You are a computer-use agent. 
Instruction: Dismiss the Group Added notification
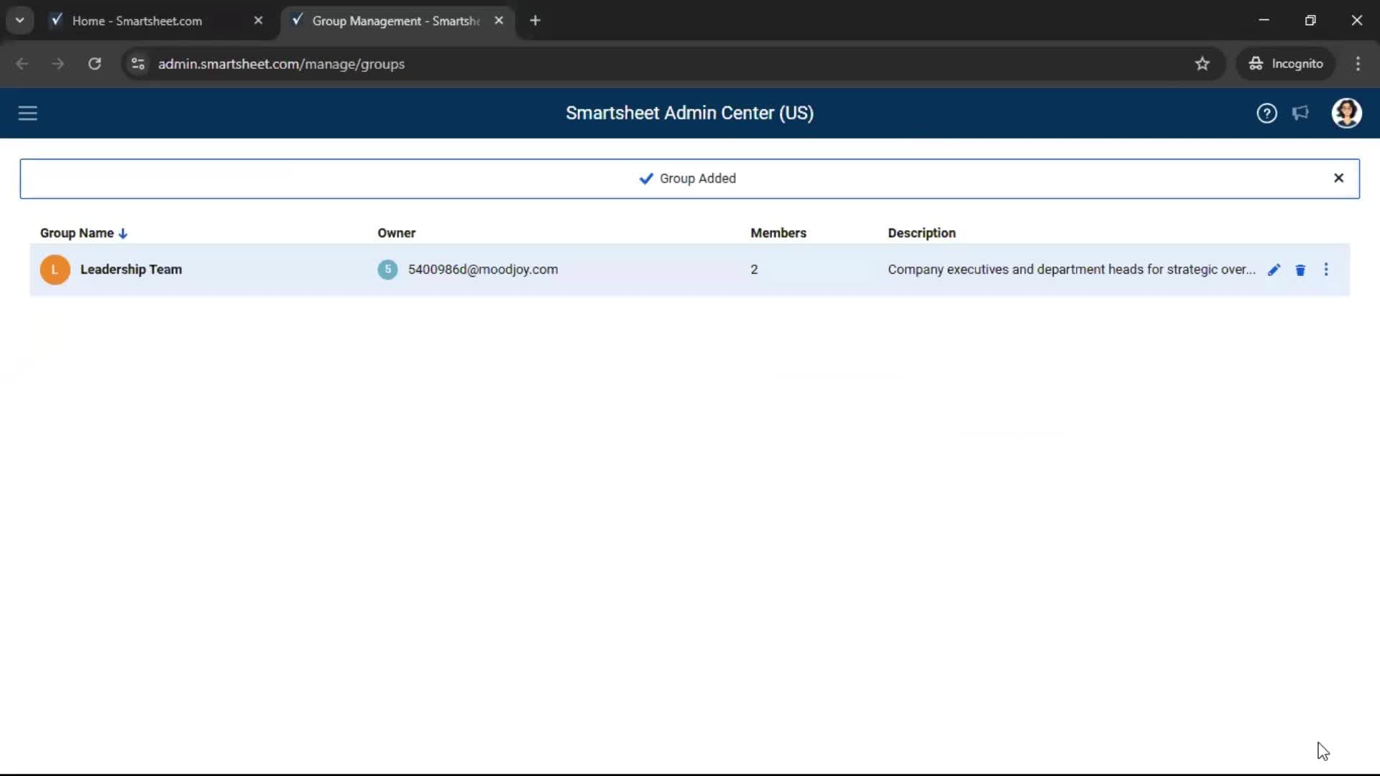point(1339,177)
